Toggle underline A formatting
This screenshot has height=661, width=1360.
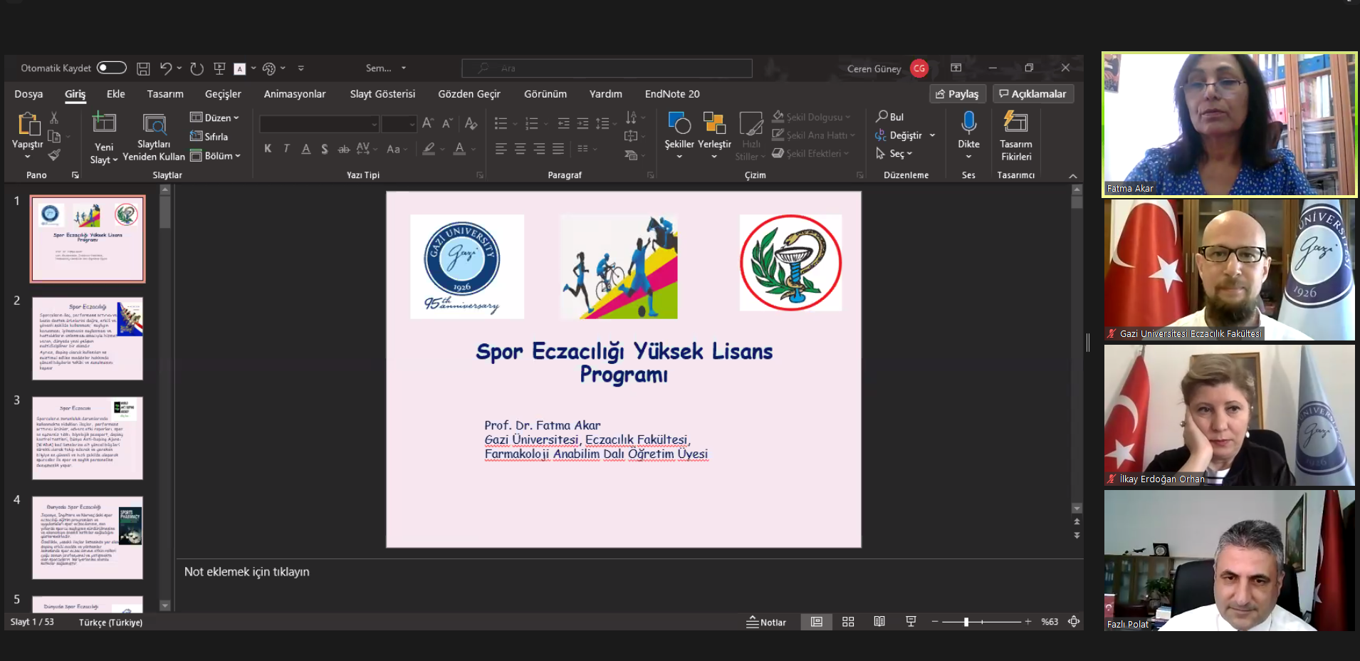305,149
